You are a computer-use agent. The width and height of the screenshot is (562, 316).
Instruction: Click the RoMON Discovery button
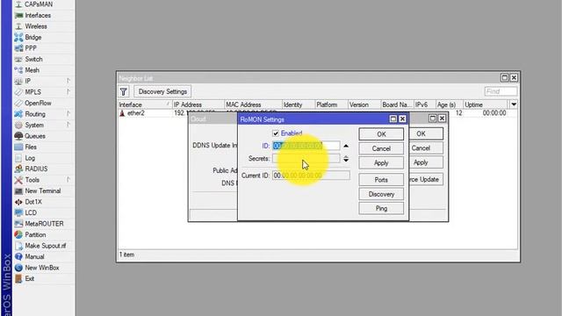pos(381,194)
